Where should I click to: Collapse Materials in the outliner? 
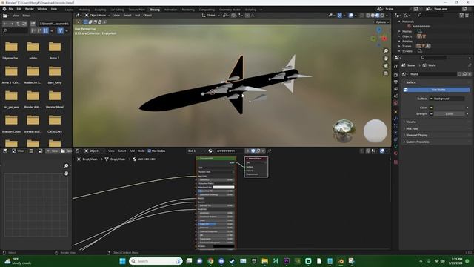400,22
